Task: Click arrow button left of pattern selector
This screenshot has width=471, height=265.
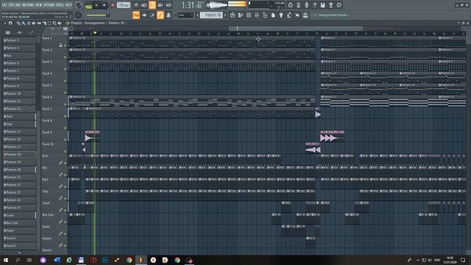Action: [x=197, y=15]
